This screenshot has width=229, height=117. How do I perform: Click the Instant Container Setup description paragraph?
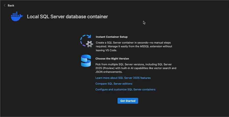click(x=134, y=46)
